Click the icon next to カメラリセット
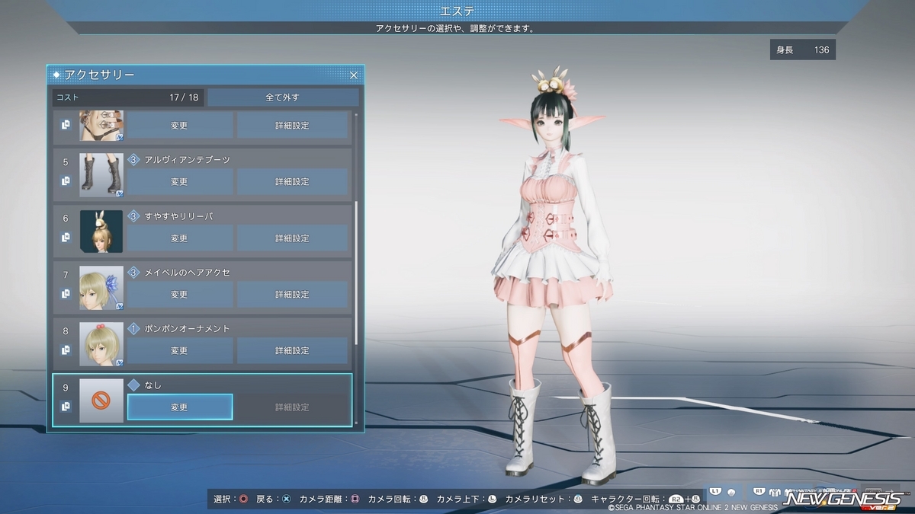 (578, 499)
